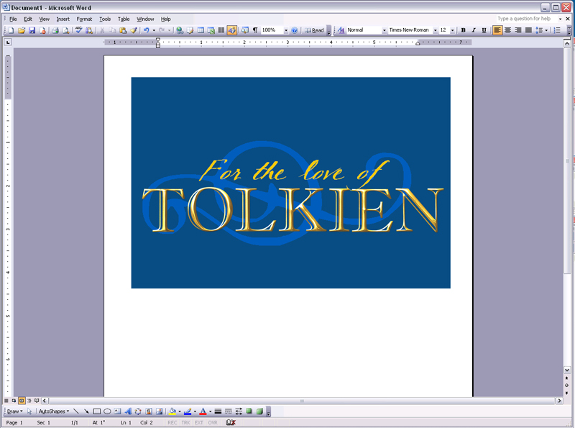Open the Draw menu dropdown
Image resolution: width=575 pixels, height=428 pixels.
[x=14, y=411]
